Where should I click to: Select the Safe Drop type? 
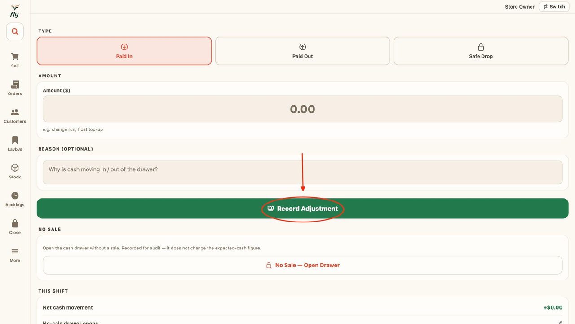click(x=481, y=51)
